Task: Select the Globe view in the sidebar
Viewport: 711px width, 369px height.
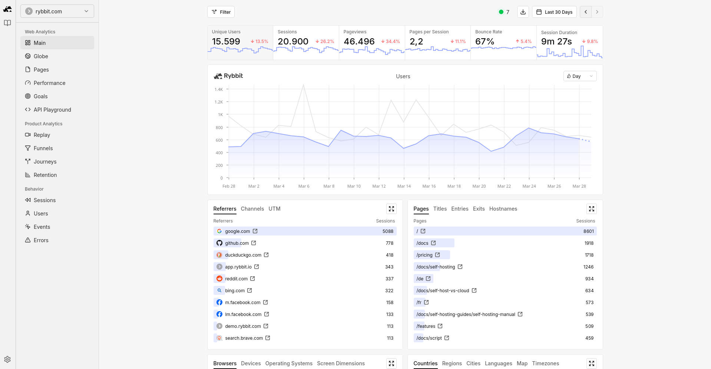Action: point(41,56)
